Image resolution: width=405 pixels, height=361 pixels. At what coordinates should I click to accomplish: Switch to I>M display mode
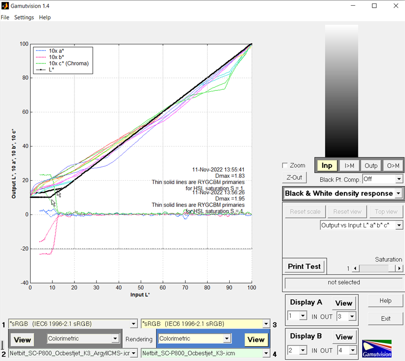[x=349, y=165]
